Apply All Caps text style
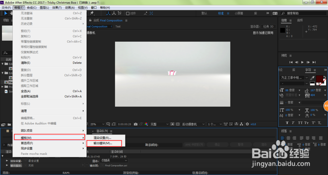The image size is (328, 175). click(x=300, y=123)
